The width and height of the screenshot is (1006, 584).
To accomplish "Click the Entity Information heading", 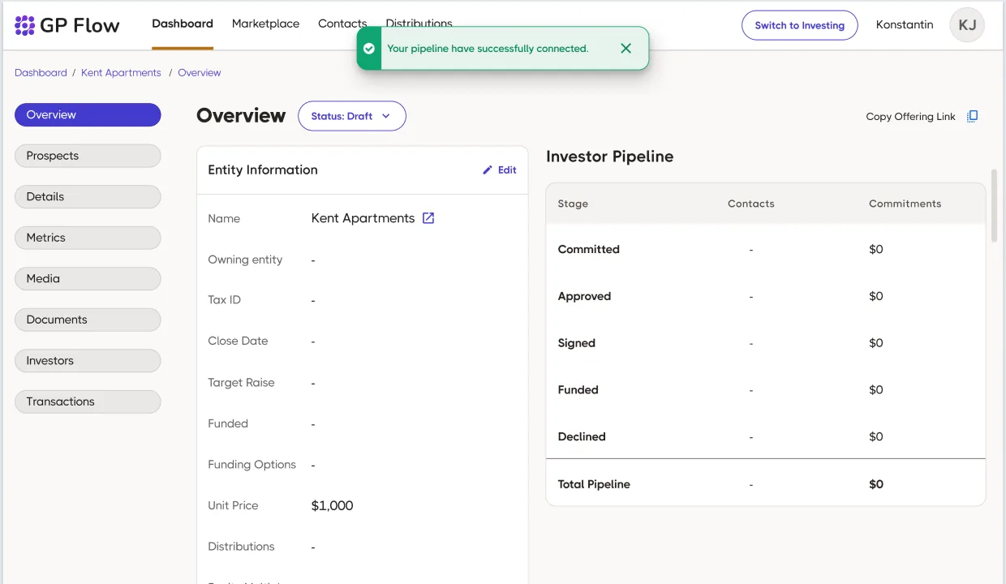I will [x=263, y=170].
